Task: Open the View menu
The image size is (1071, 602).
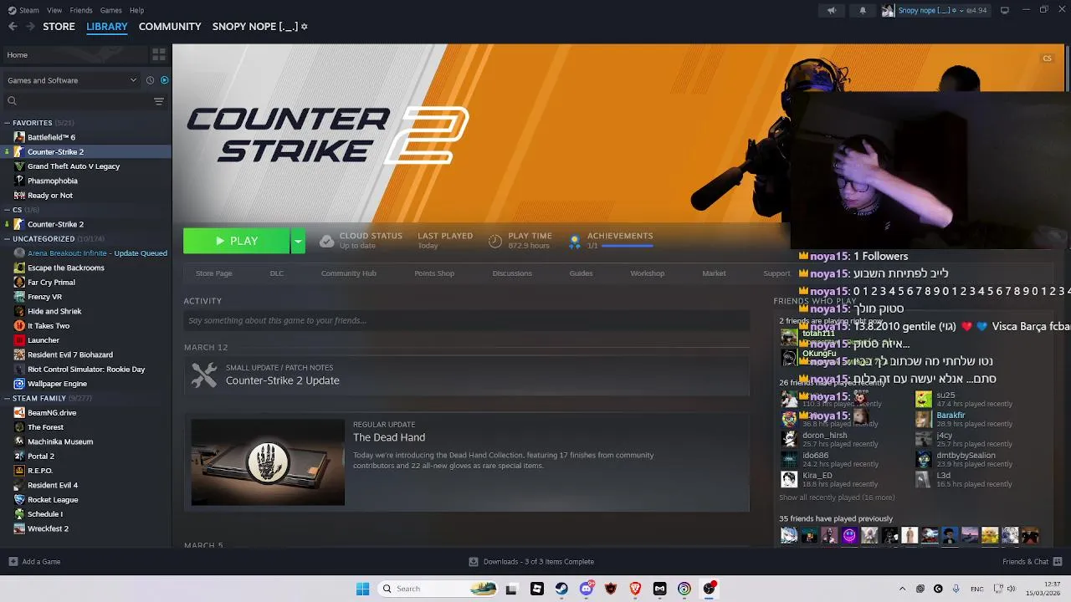Action: pos(54,10)
